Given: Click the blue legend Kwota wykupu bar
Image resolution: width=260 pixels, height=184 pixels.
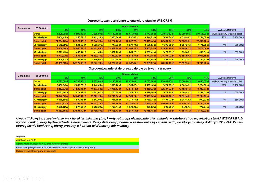Looking at the screenshot, I should (77, 147).
